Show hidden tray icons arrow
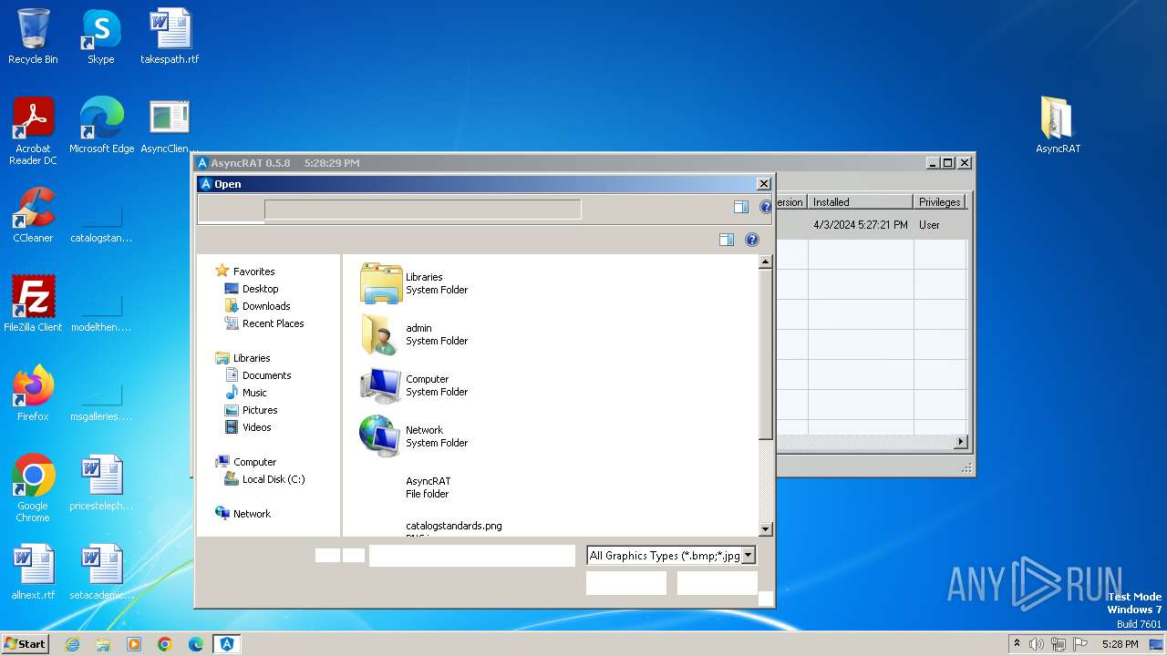The height and width of the screenshot is (656, 1167). (x=1017, y=644)
